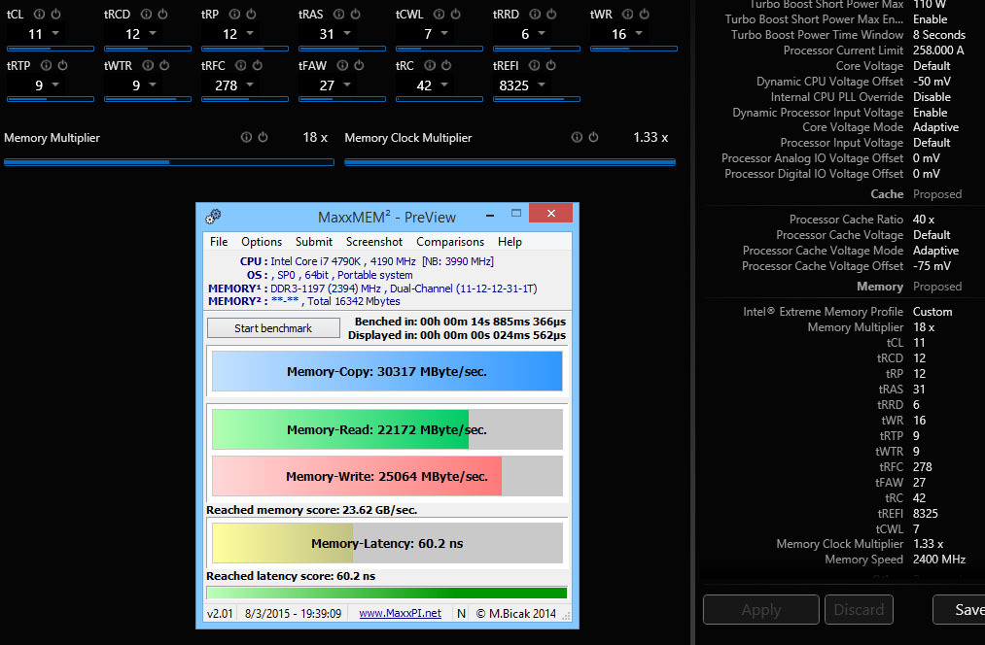Expand the tCL value dropdown

[55, 33]
